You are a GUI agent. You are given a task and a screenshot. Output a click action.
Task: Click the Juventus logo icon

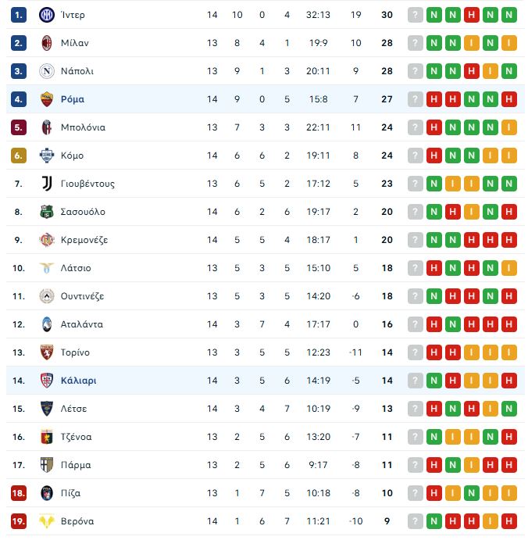pos(46,184)
